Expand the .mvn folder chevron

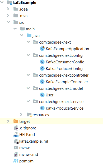tap(8, 16)
